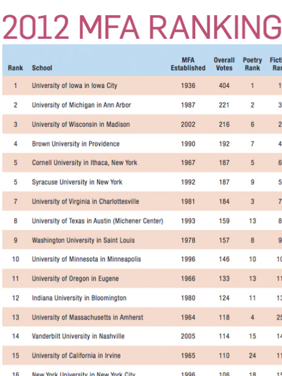
Task: Click Cornell's overall votes value 187
Action: (x=224, y=163)
